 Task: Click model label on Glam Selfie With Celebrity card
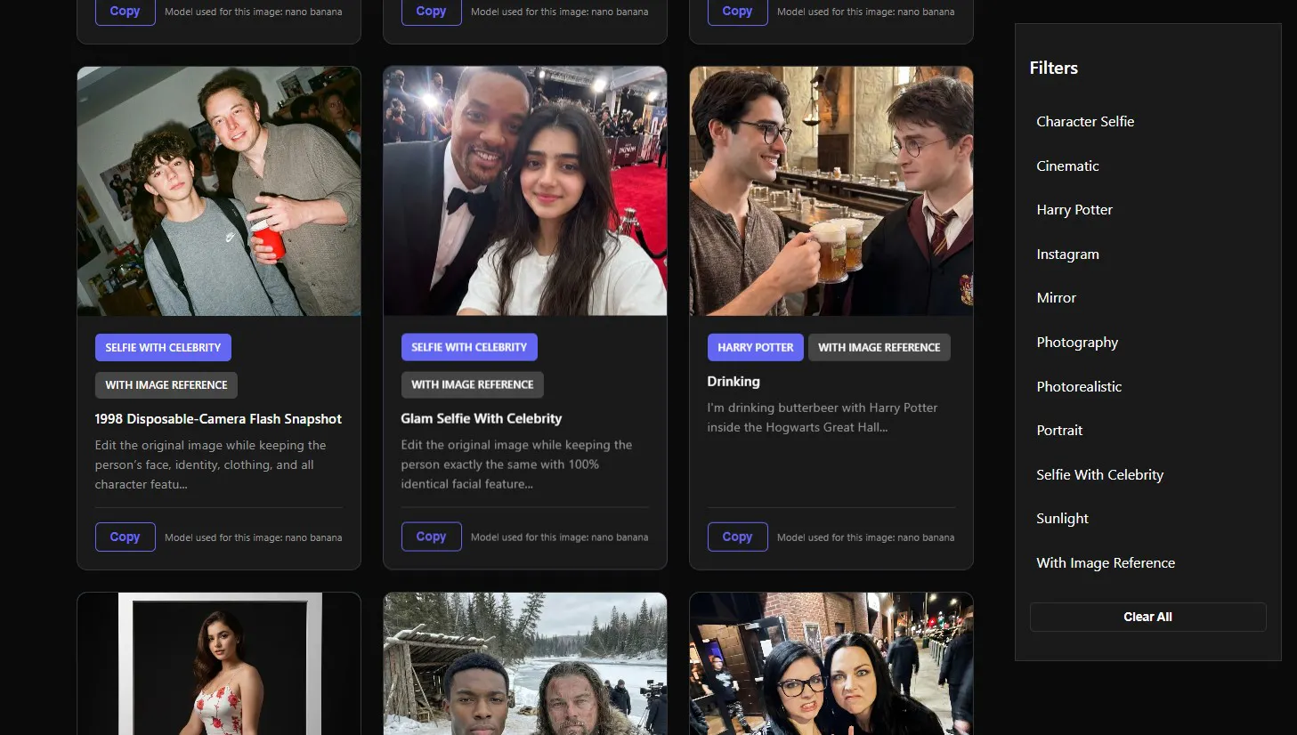pos(560,537)
